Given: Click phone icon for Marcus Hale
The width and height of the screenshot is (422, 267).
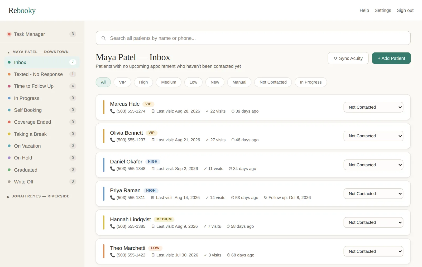Looking at the screenshot, I should [113, 111].
